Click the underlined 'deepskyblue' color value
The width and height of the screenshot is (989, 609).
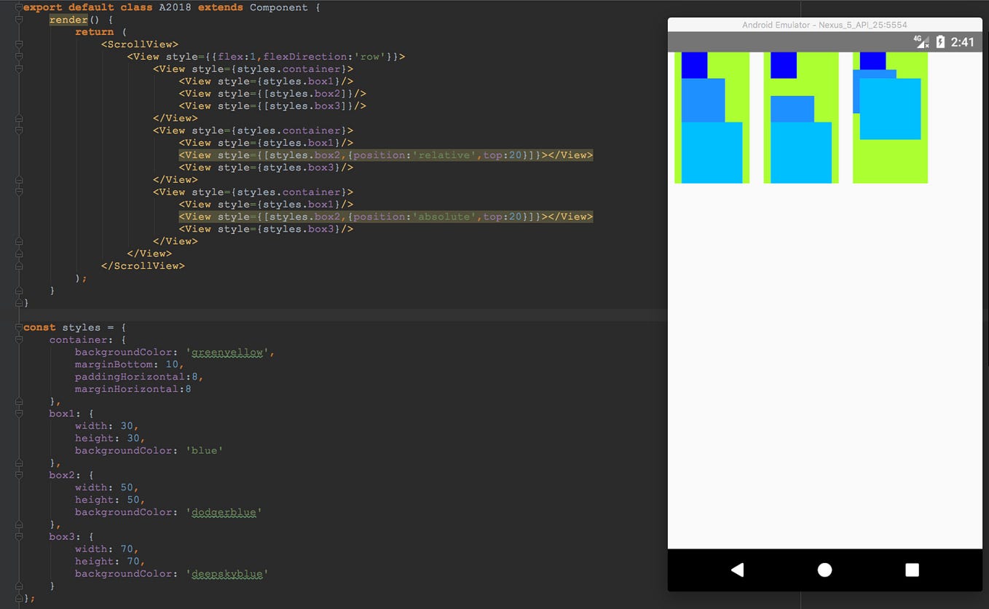pyautogui.click(x=228, y=573)
